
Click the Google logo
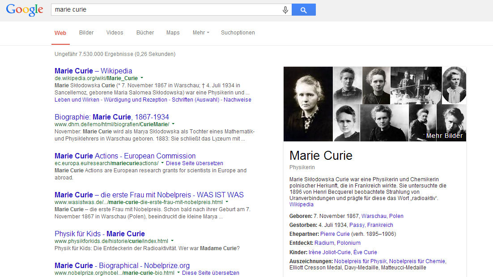point(25,10)
